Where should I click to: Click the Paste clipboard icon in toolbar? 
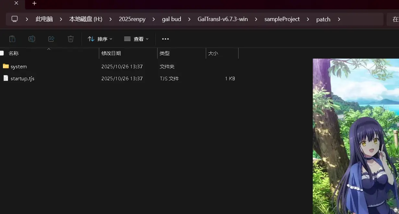click(12, 39)
